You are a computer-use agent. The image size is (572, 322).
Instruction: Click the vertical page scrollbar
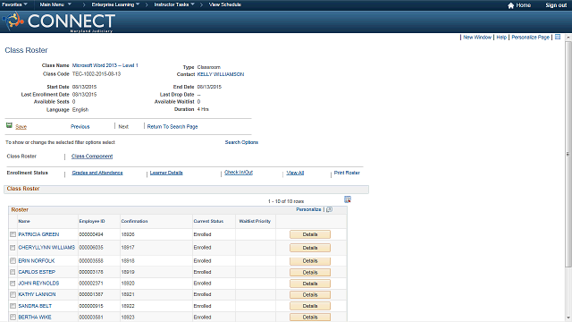[568, 153]
